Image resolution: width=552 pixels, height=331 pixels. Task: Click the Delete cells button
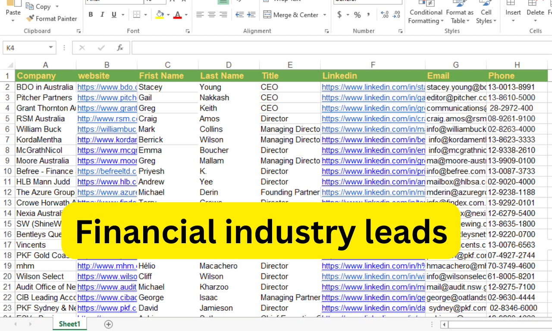(535, 12)
